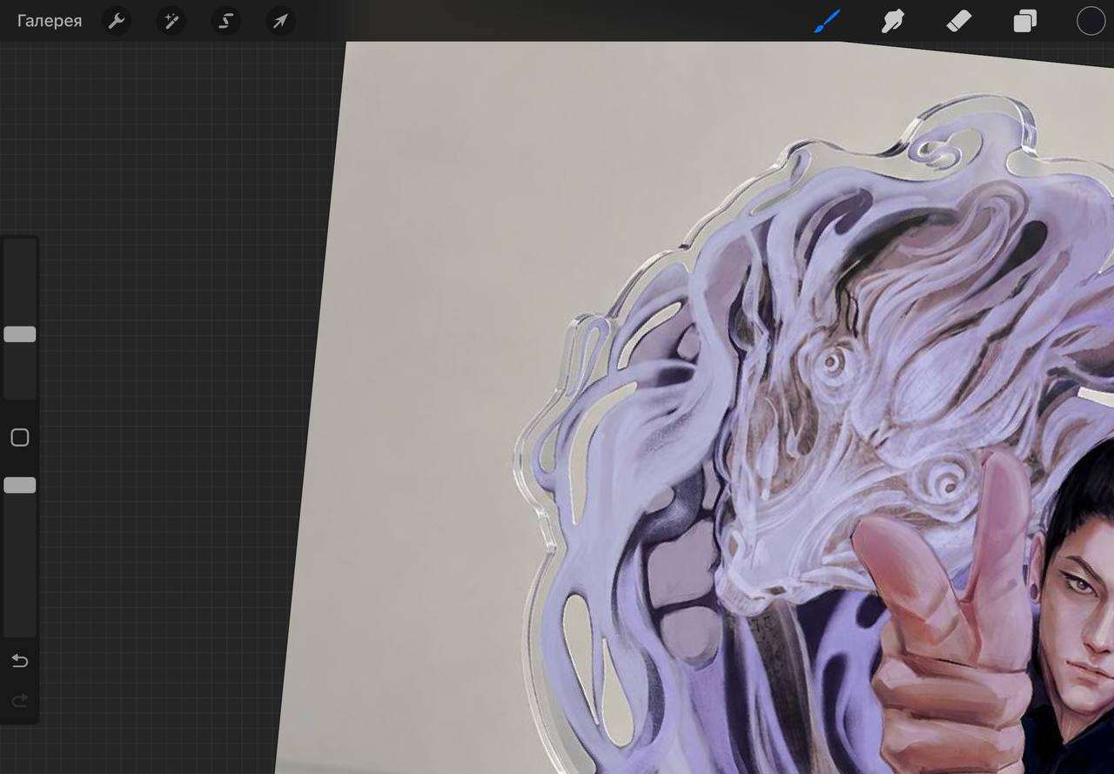Open the Adjustments magic wand menu
The image size is (1114, 774).
(x=171, y=21)
